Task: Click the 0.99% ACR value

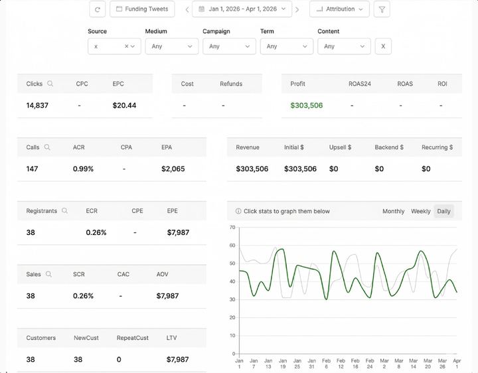Action: pyautogui.click(x=83, y=169)
